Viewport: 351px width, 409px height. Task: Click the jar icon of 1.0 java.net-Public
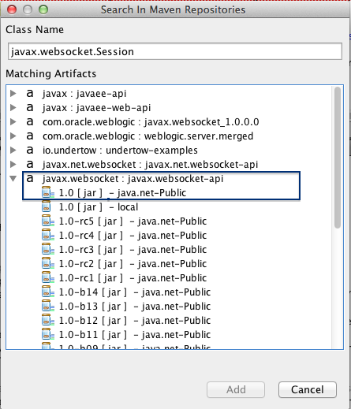(x=48, y=193)
